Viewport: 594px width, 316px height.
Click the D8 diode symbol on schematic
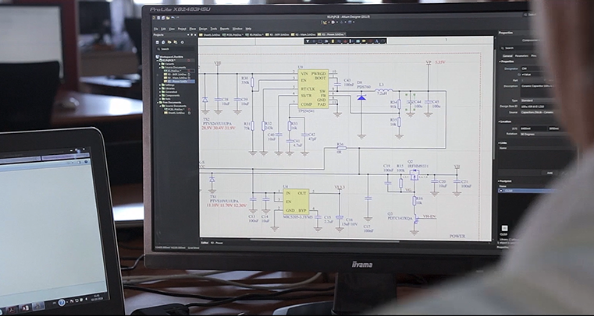tap(361, 97)
